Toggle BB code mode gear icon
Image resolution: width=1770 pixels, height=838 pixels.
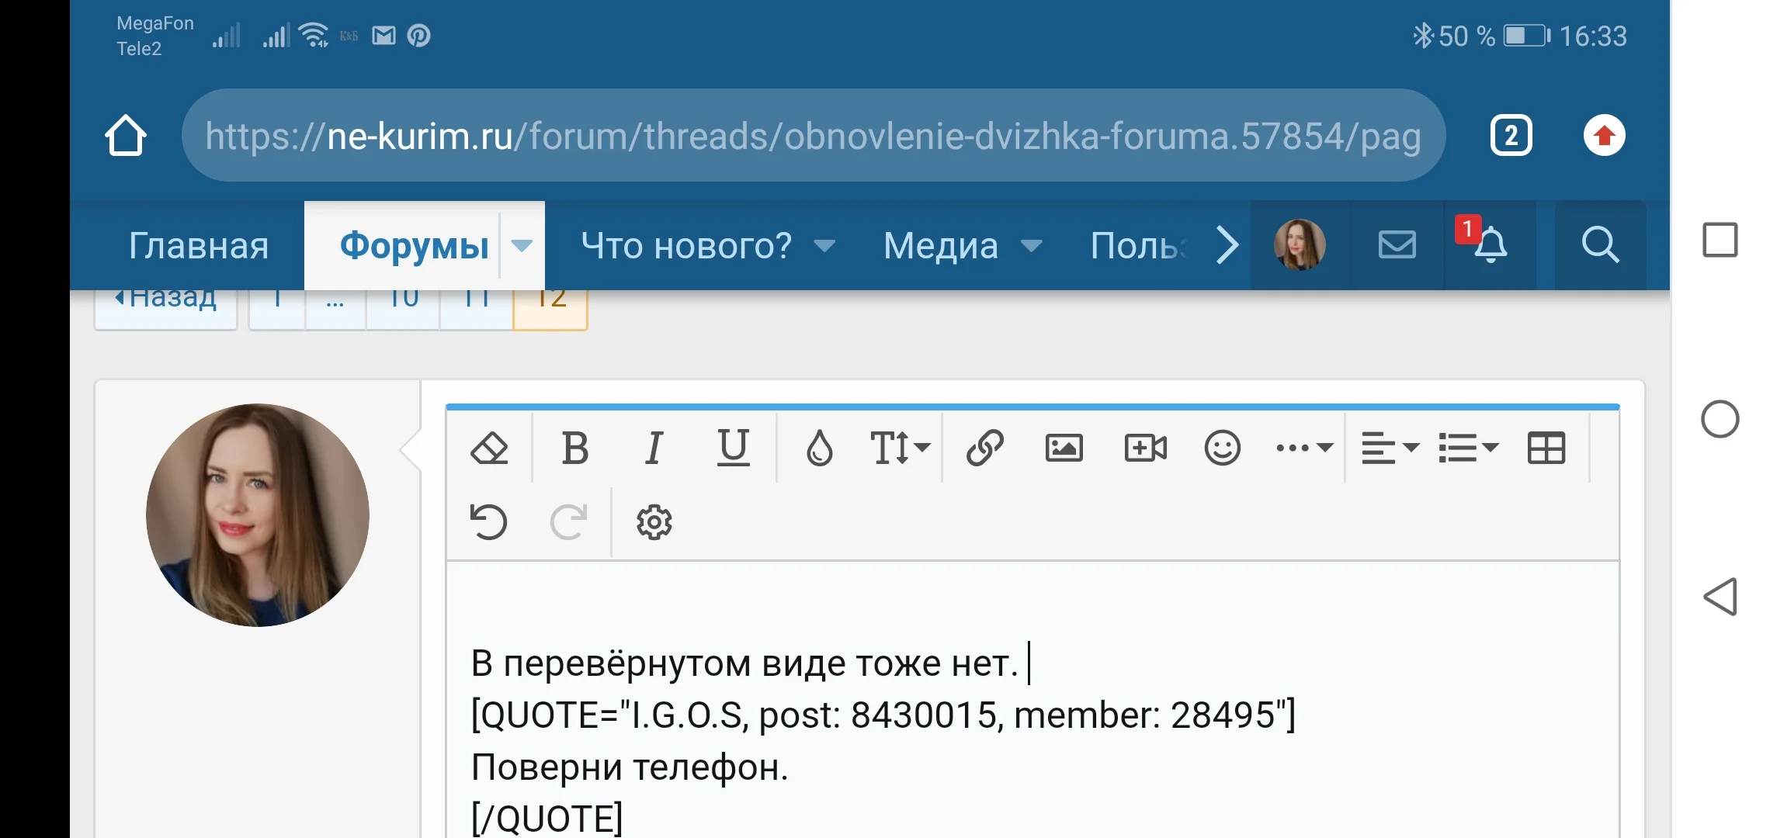coord(654,521)
